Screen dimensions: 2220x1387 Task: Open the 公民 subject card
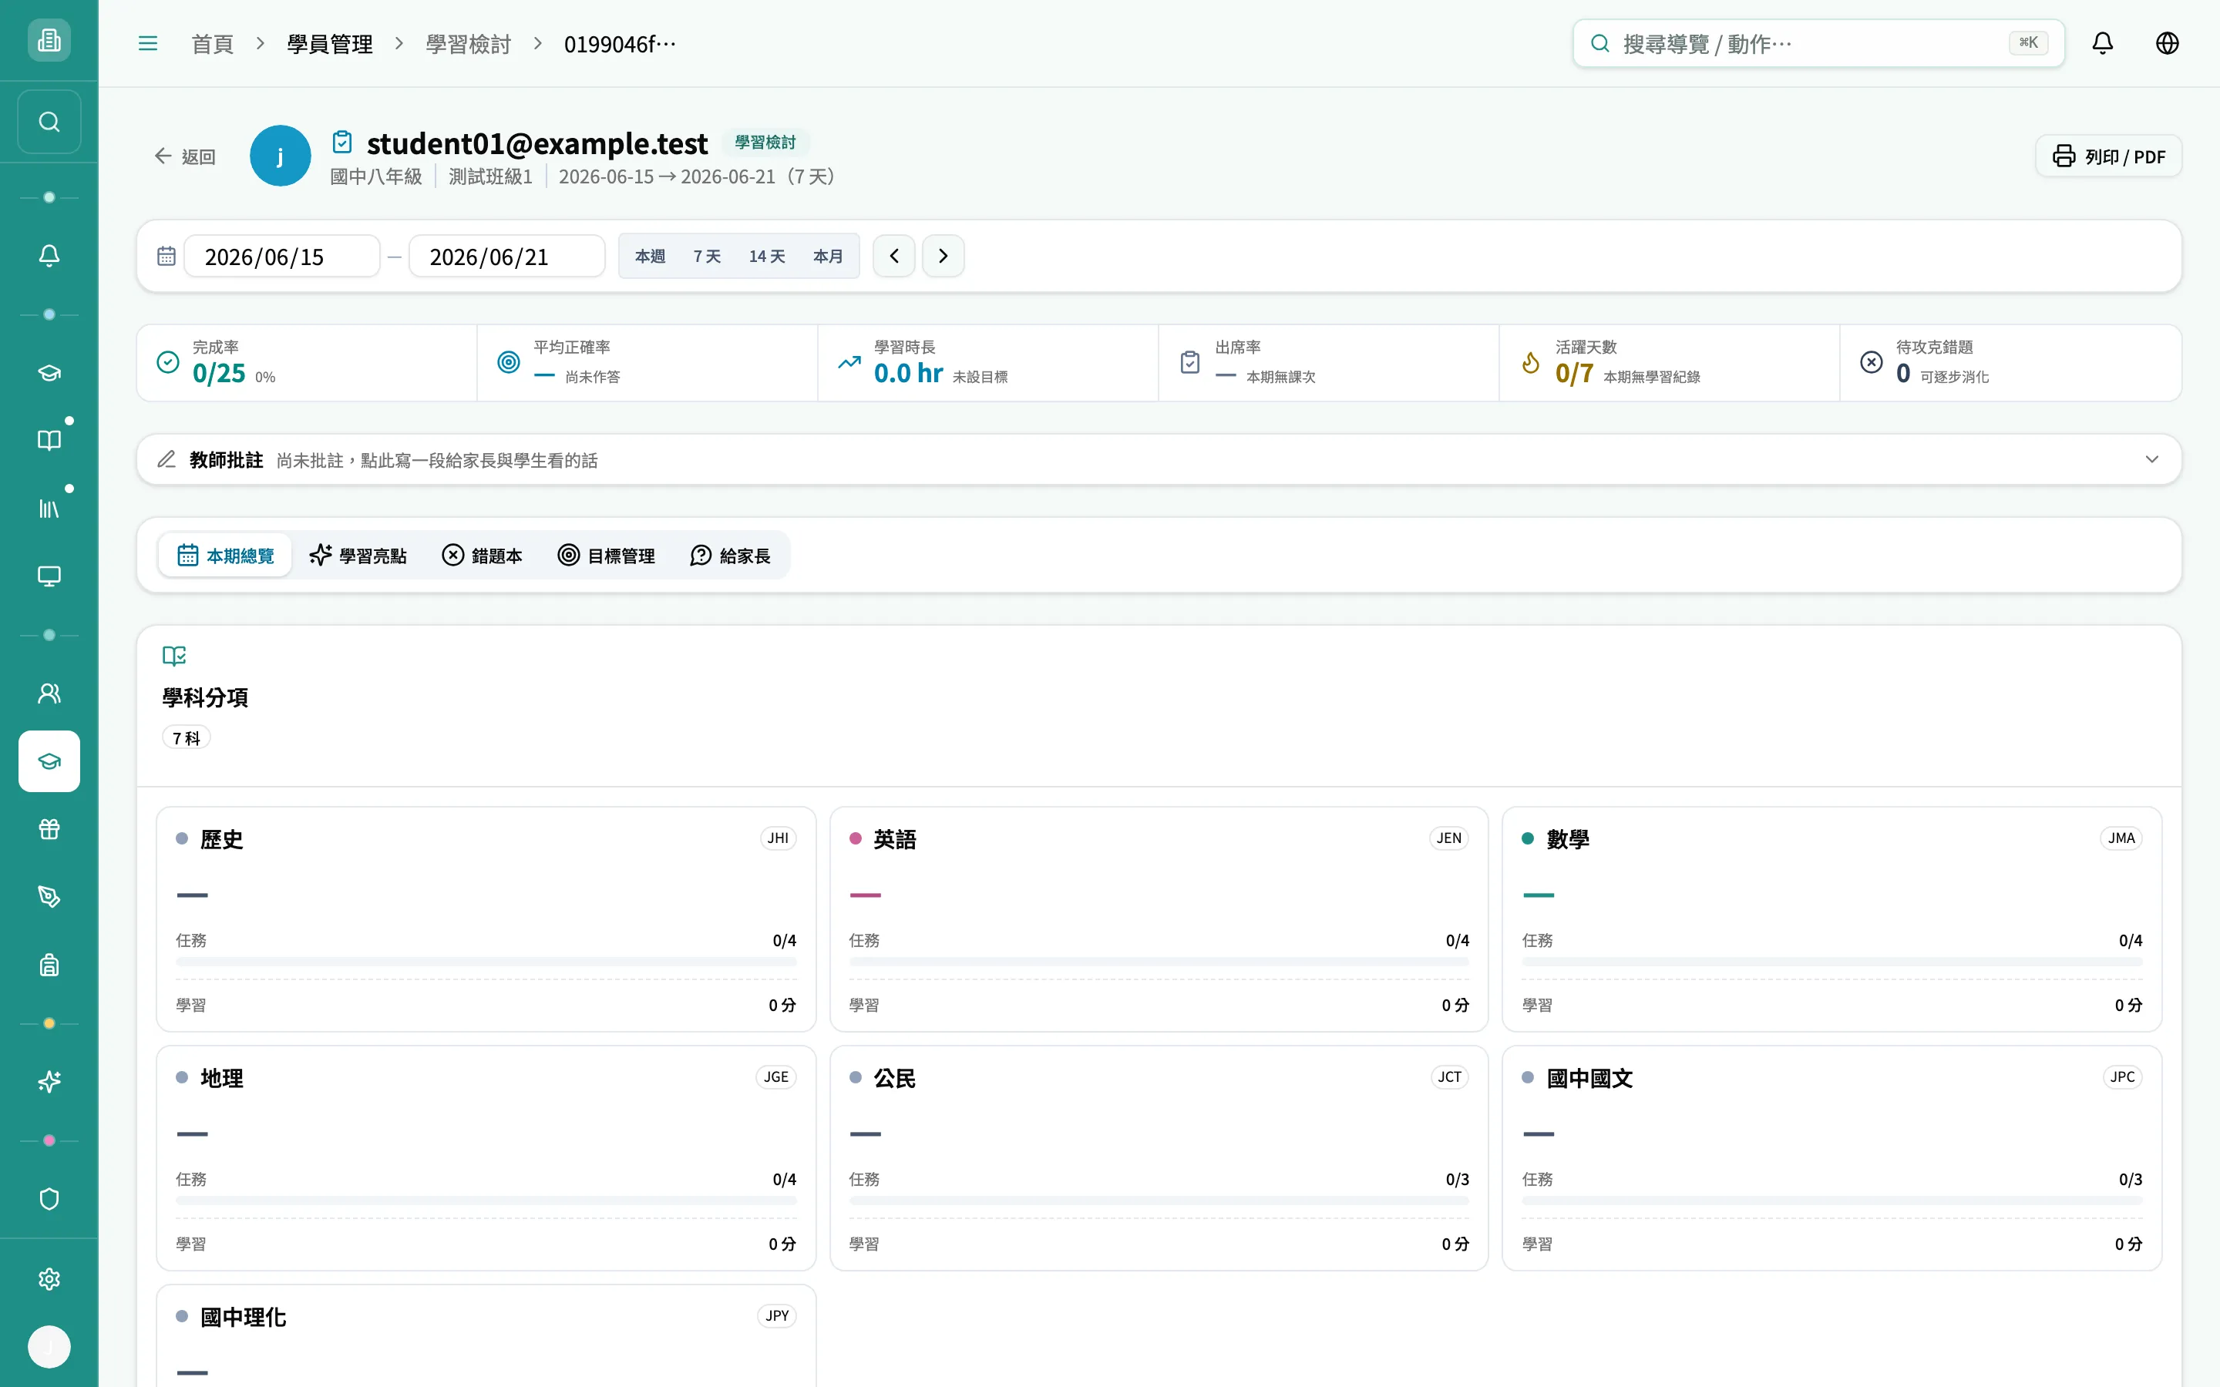click(x=1159, y=1157)
